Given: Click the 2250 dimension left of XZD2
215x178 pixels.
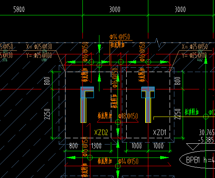Looking at the screenshot, I should pyautogui.click(x=47, y=114).
